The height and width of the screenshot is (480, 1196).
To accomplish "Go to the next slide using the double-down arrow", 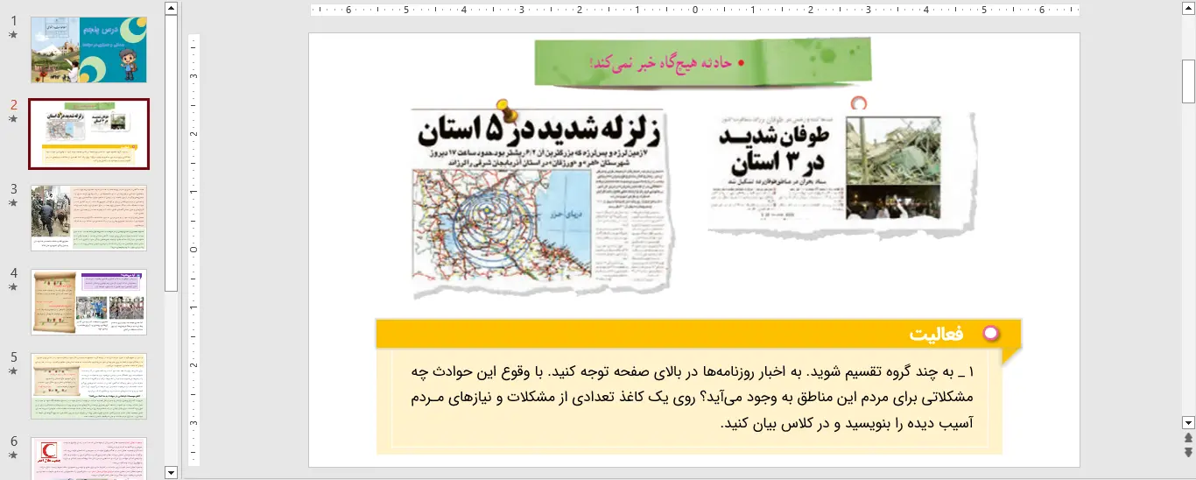I will [1188, 452].
